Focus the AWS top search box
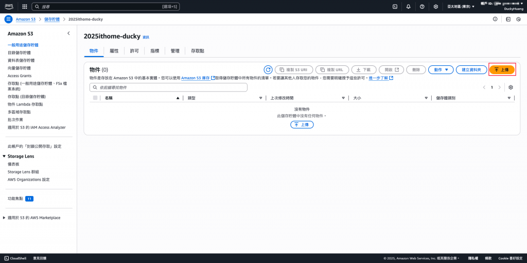527x263 pixels. [106, 6]
